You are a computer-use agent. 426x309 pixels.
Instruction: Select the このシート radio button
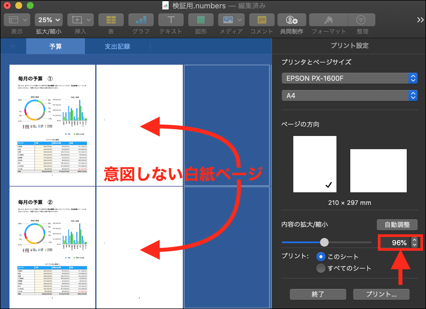pos(321,257)
